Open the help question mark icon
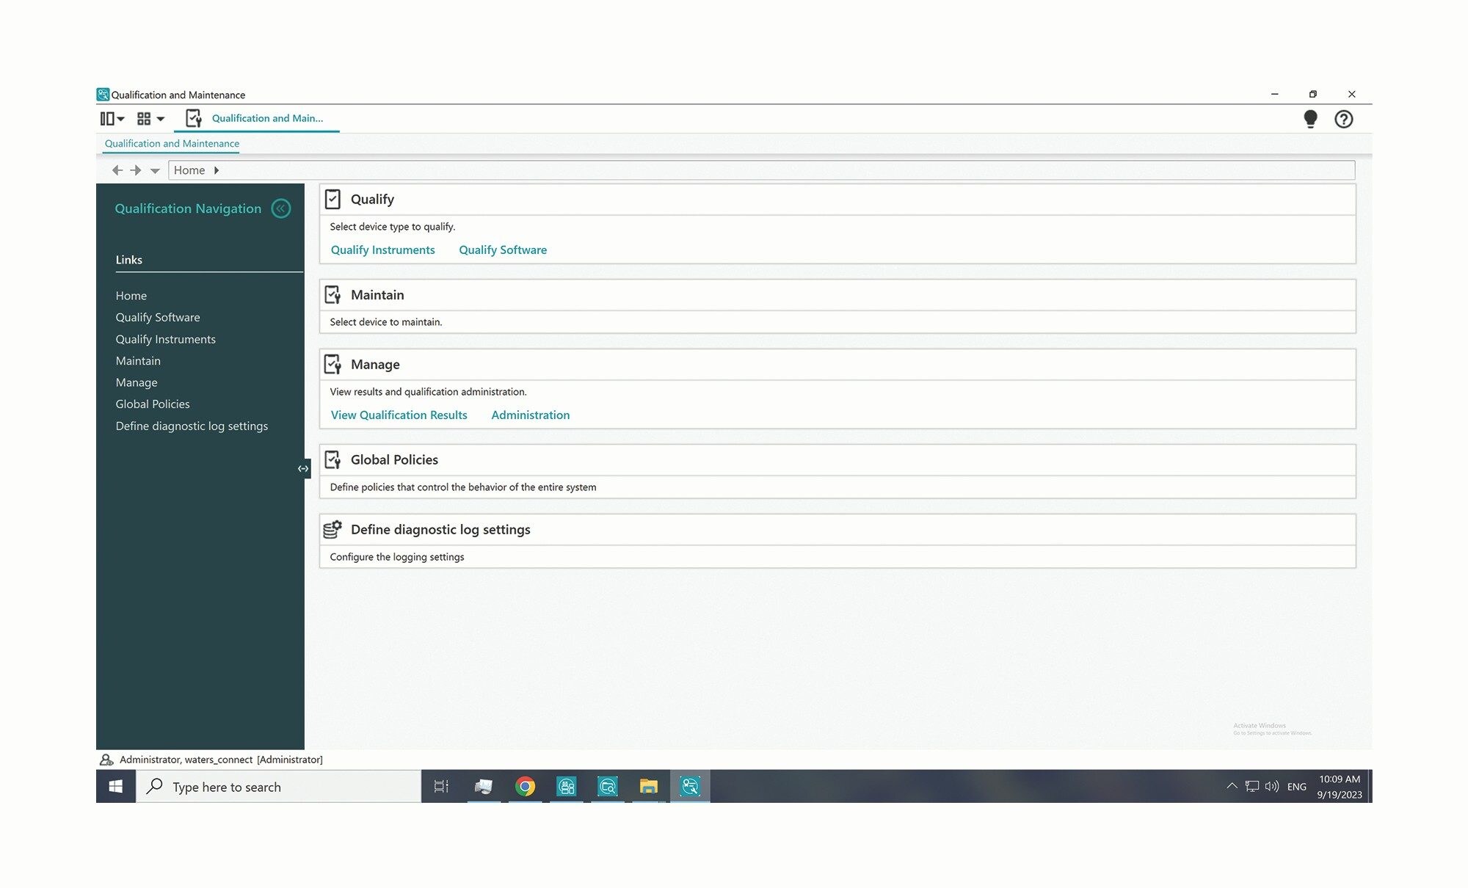This screenshot has height=888, width=1468. click(x=1344, y=119)
